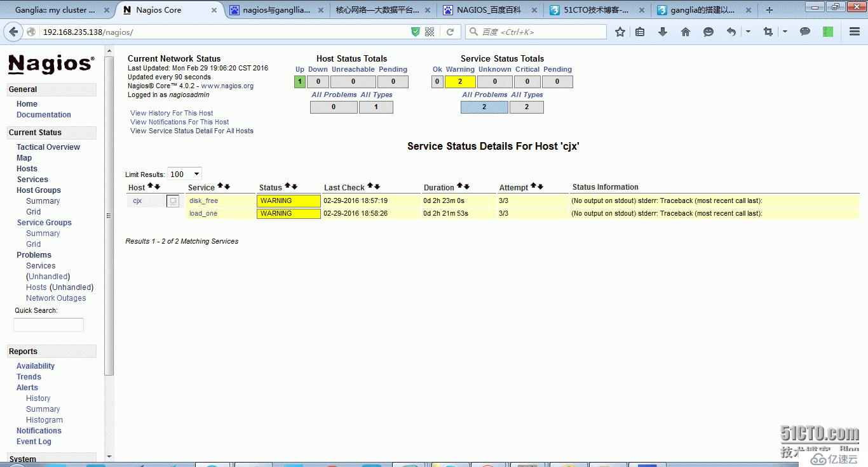868x467 pixels.
Task: Open new tab with plus button
Action: click(770, 10)
